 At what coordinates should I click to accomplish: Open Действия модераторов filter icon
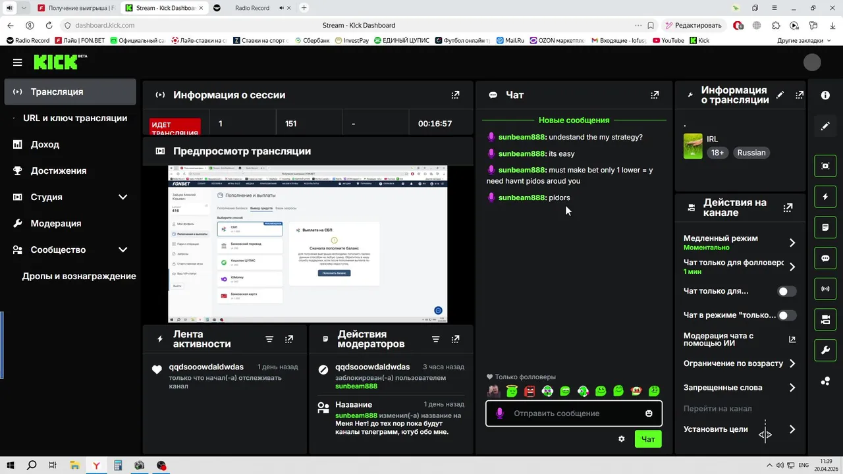(x=435, y=339)
